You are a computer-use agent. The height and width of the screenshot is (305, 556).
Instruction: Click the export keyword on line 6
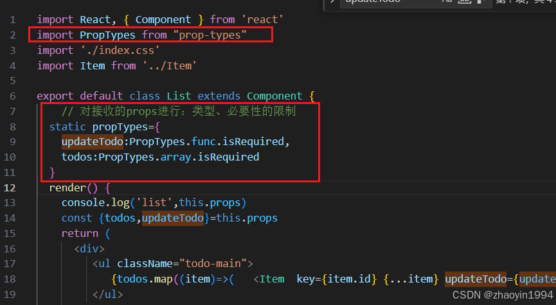tap(55, 96)
